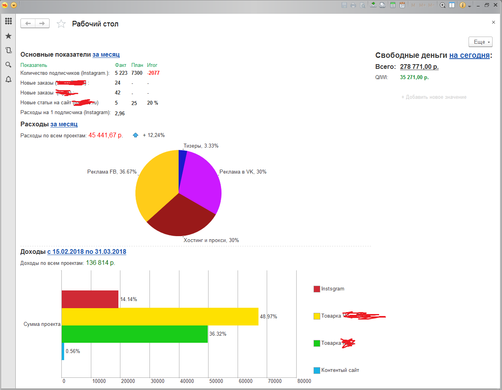This screenshot has width=502, height=390.
Task: Click the income date range link
Action: pyautogui.click(x=87, y=252)
